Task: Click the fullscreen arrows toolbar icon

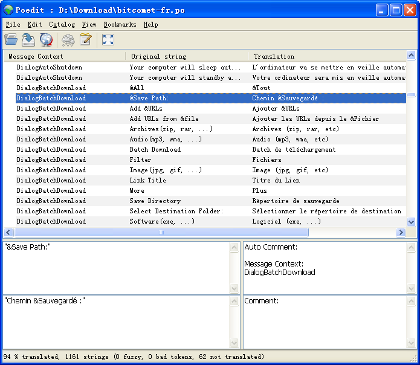Action: tap(108, 40)
